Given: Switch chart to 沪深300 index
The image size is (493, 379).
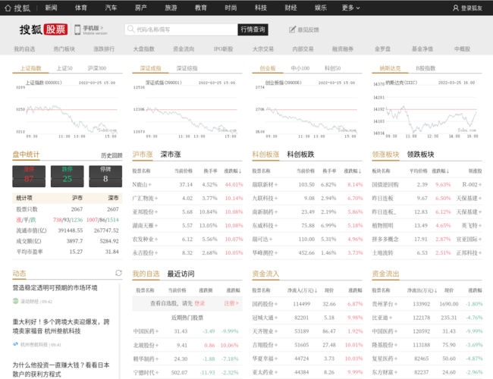Looking at the screenshot, I should point(96,68).
